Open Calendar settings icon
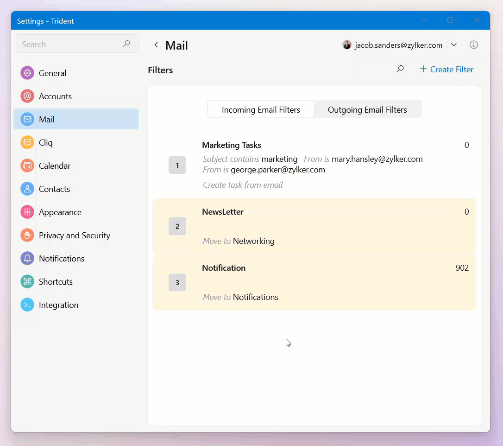Viewport: 503px width, 446px height. point(27,166)
